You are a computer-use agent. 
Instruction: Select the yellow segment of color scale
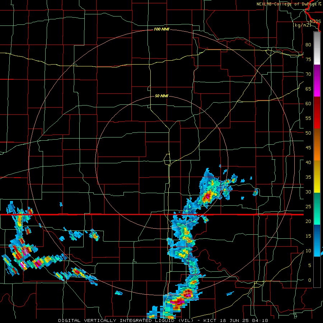[x=317, y=177]
